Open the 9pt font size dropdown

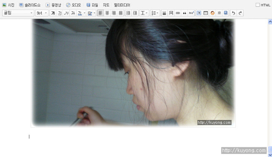(42, 13)
